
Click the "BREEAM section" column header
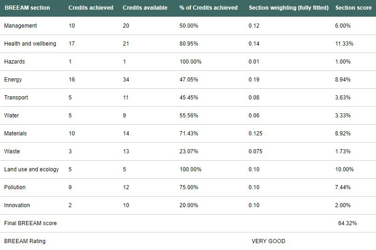coord(27,8)
